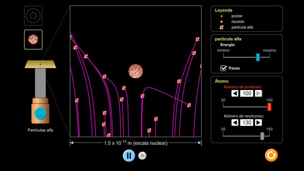This screenshot has height=171, width=304.
Task: Click the neutrón legend icon
Action: click(x=221, y=22)
